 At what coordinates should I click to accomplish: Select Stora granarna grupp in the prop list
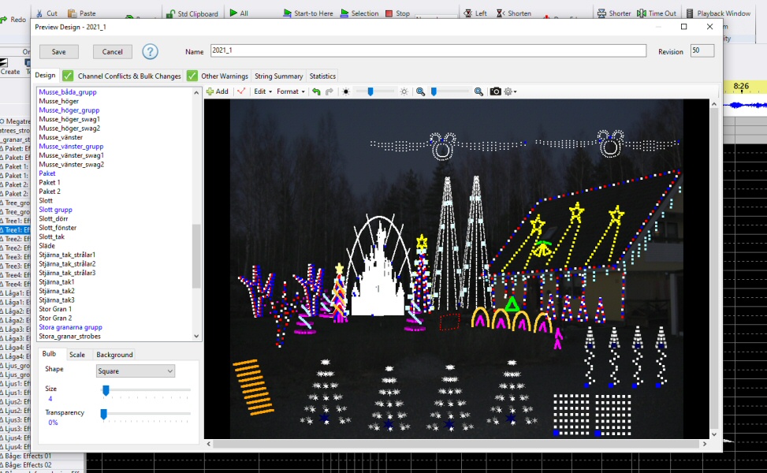[70, 327]
